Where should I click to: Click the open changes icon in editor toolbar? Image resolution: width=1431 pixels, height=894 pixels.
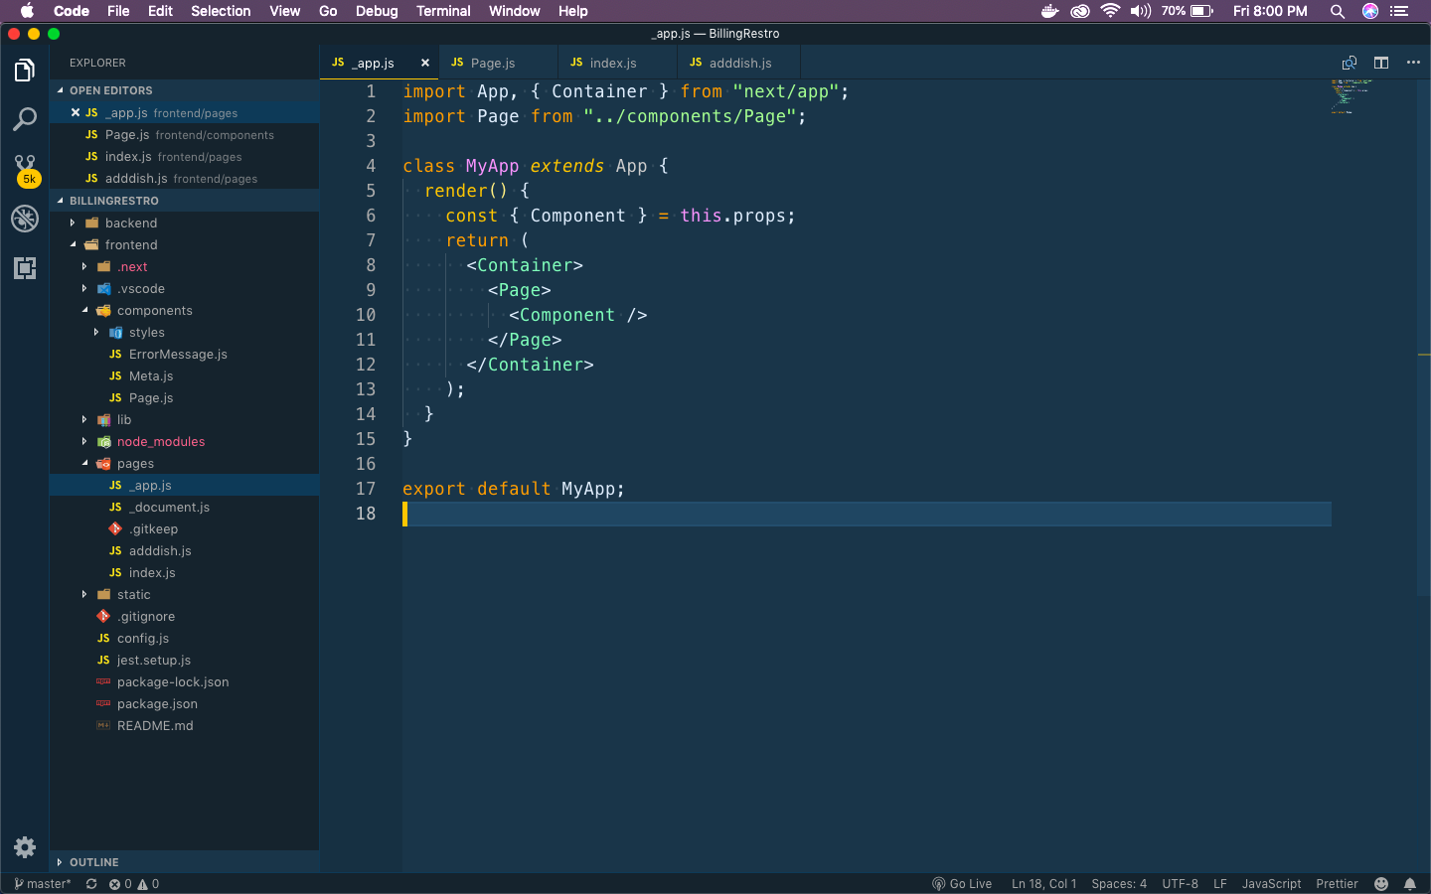pyautogui.click(x=1350, y=63)
